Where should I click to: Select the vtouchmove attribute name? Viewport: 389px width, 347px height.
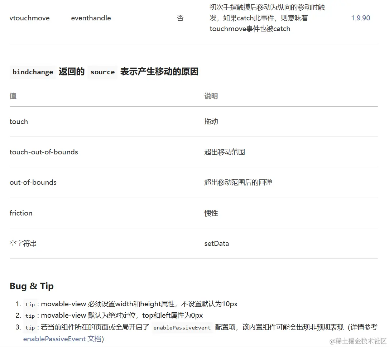29,18
